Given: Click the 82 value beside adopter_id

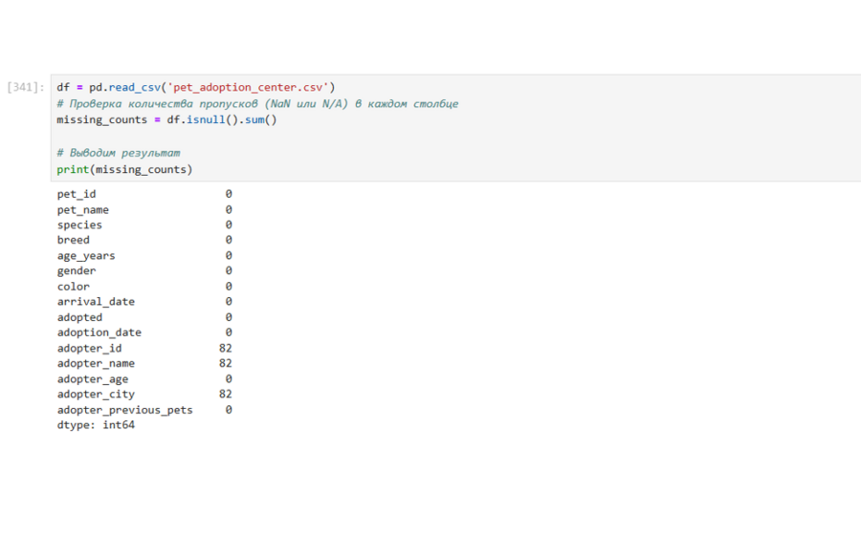Looking at the screenshot, I should (x=225, y=348).
